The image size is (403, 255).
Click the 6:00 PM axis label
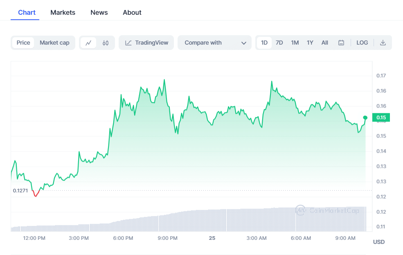[x=123, y=238]
